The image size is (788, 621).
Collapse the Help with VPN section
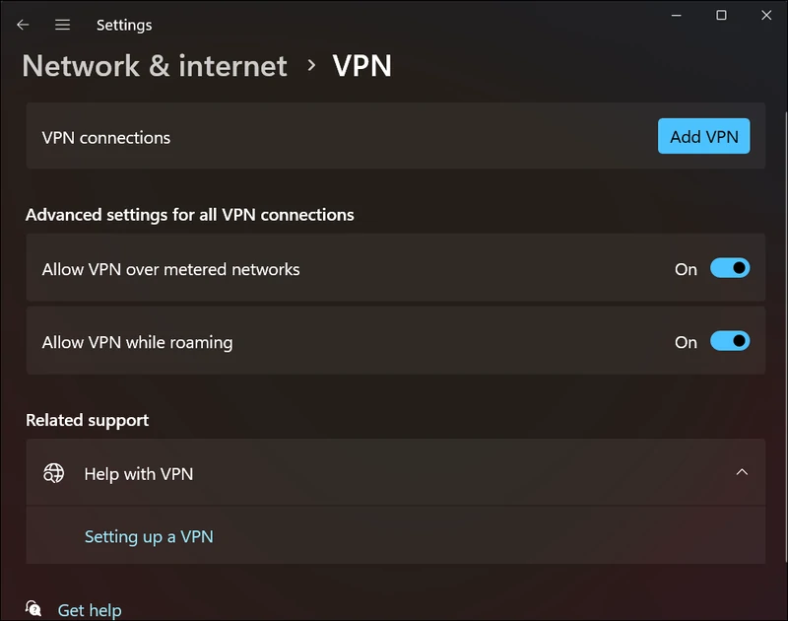[742, 472]
